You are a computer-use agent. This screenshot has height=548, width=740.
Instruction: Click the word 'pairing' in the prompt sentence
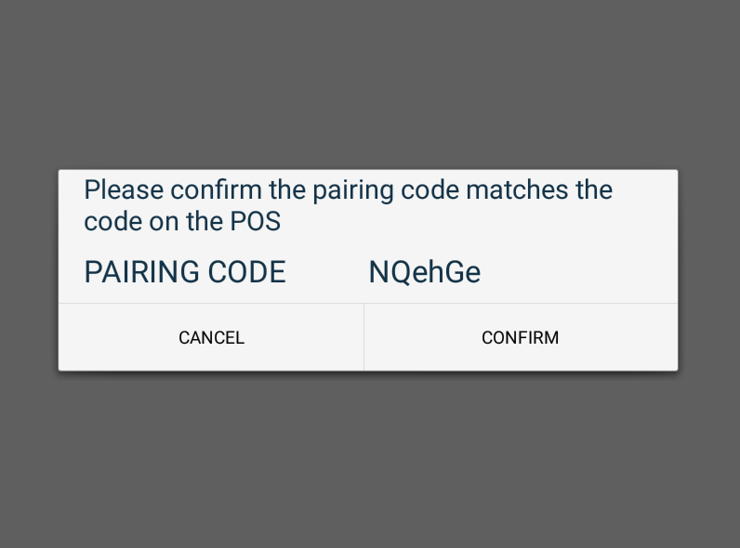pos(353,191)
